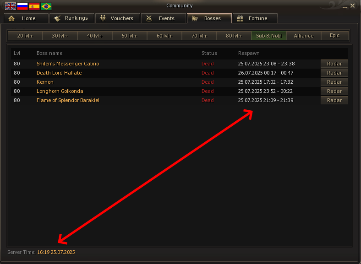The image size is (361, 264).
Task: Click respawn time 25.07.2025 23:08 - 23:38
Action: point(266,64)
